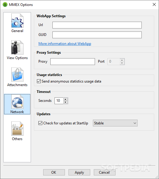
Task: Click the Timeout Seconds value field
Action: [x=59, y=101]
